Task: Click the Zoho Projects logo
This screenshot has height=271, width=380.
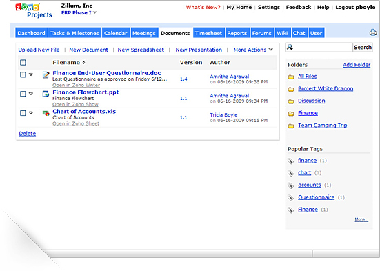Action: pyautogui.click(x=34, y=10)
